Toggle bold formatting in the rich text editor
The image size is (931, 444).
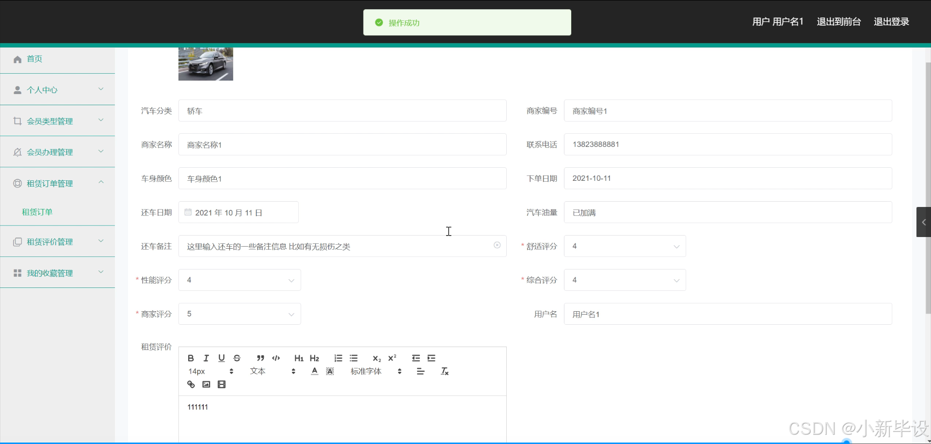tap(191, 358)
